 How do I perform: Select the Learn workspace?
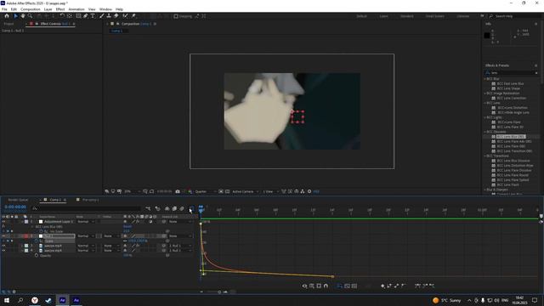click(383, 16)
